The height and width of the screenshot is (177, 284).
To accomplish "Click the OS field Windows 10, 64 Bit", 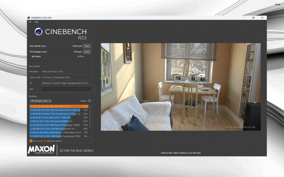I will (66, 83).
